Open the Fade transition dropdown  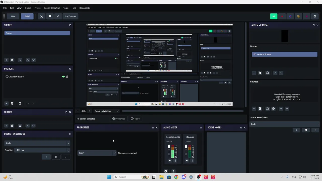point(37,143)
